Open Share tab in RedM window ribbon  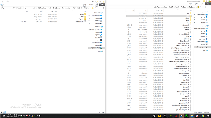pos(196,4)
